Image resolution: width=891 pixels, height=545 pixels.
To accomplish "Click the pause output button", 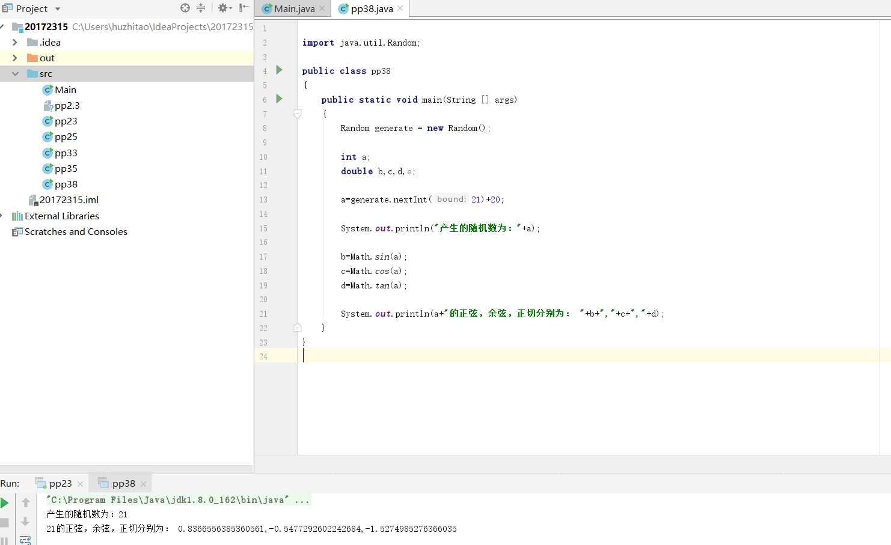I will (5, 540).
